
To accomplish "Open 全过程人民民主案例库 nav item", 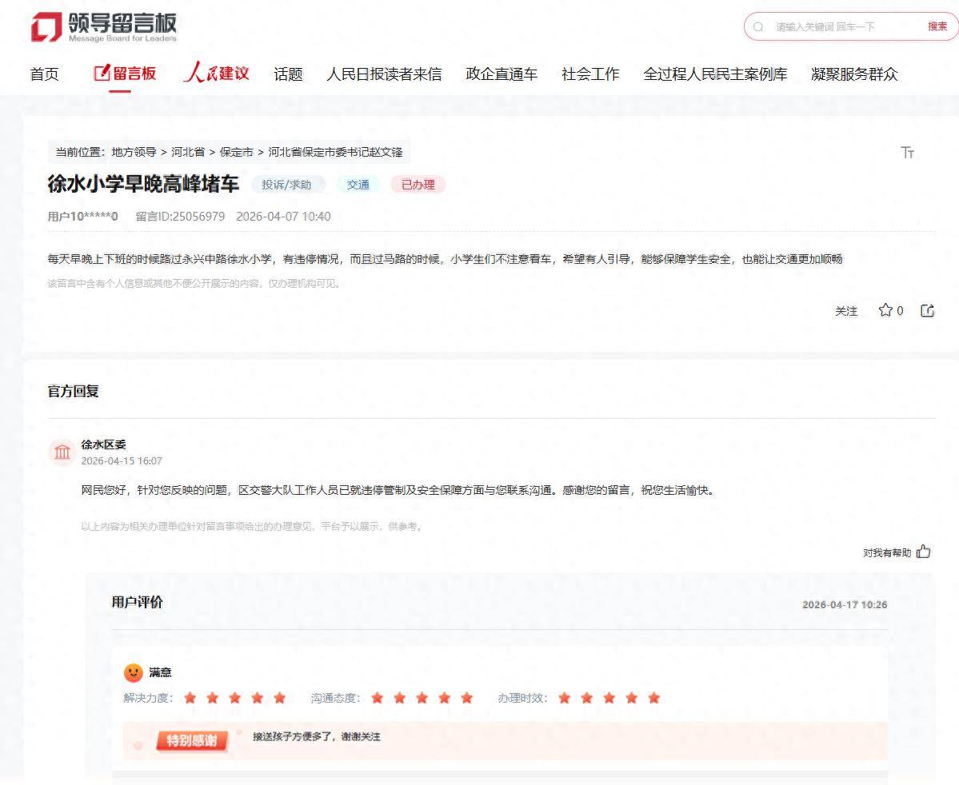I will coord(715,74).
